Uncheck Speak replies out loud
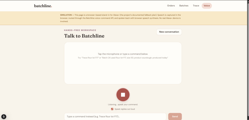 point(112,109)
